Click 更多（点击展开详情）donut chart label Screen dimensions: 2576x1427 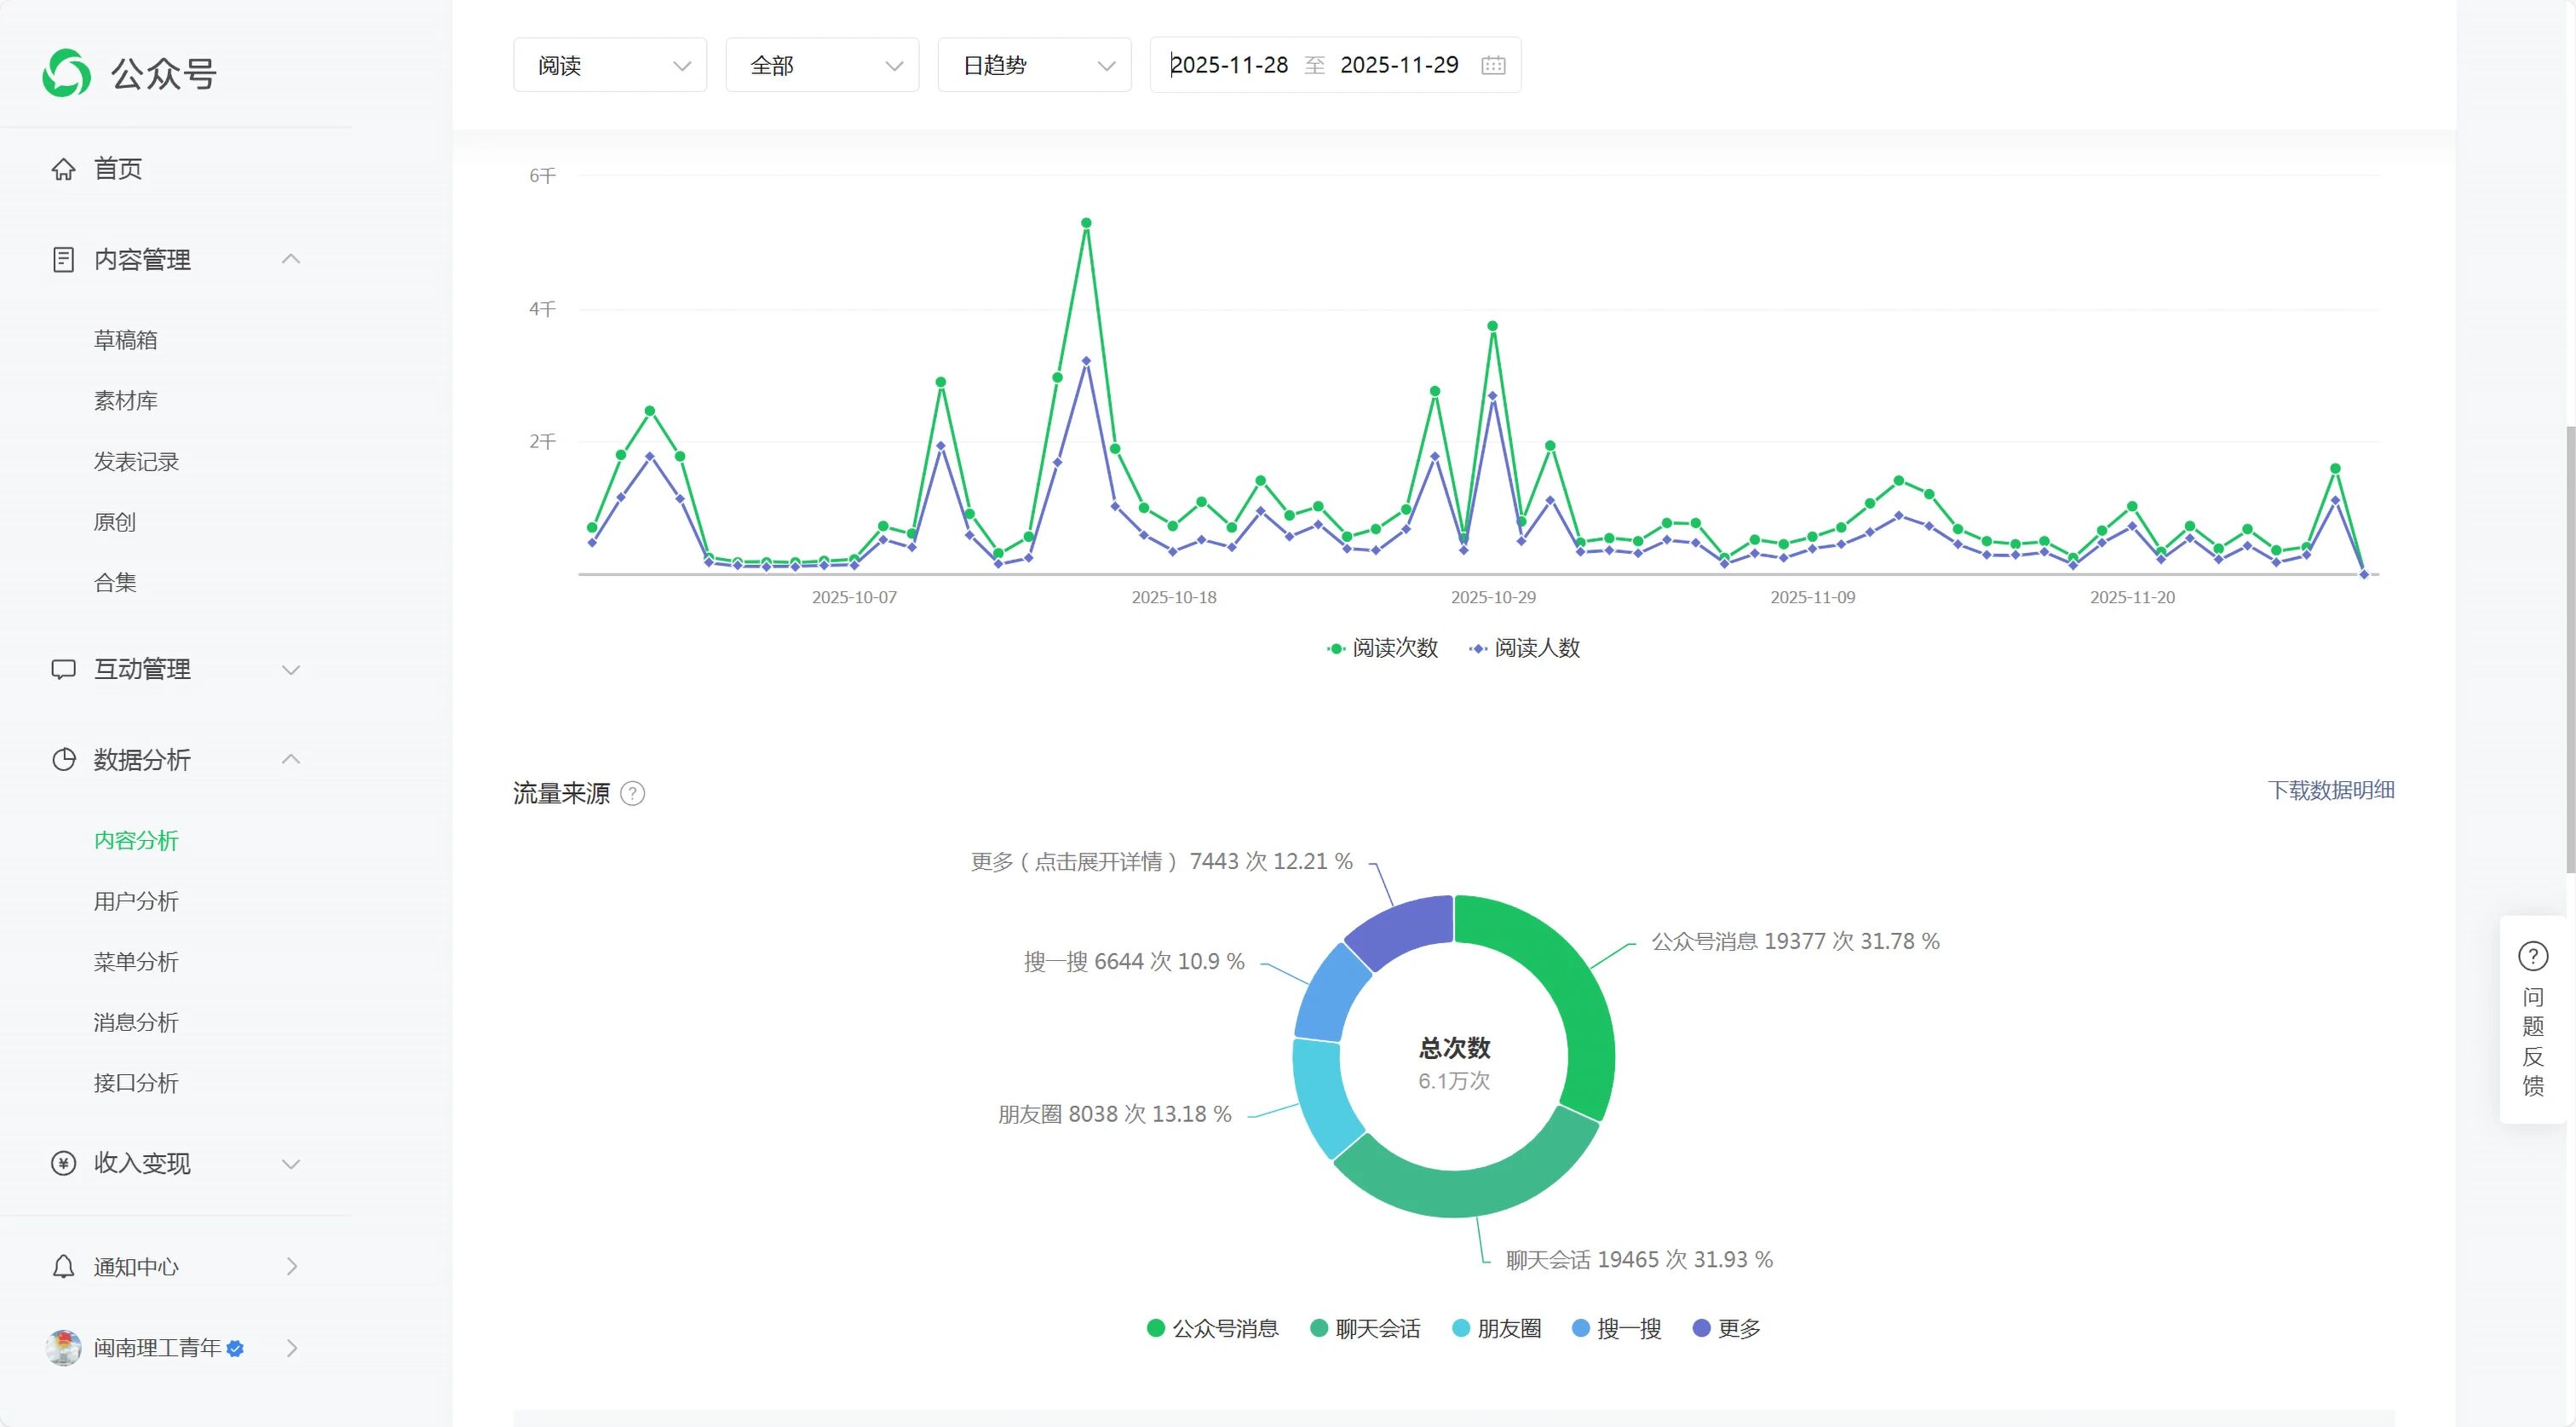coord(1160,861)
